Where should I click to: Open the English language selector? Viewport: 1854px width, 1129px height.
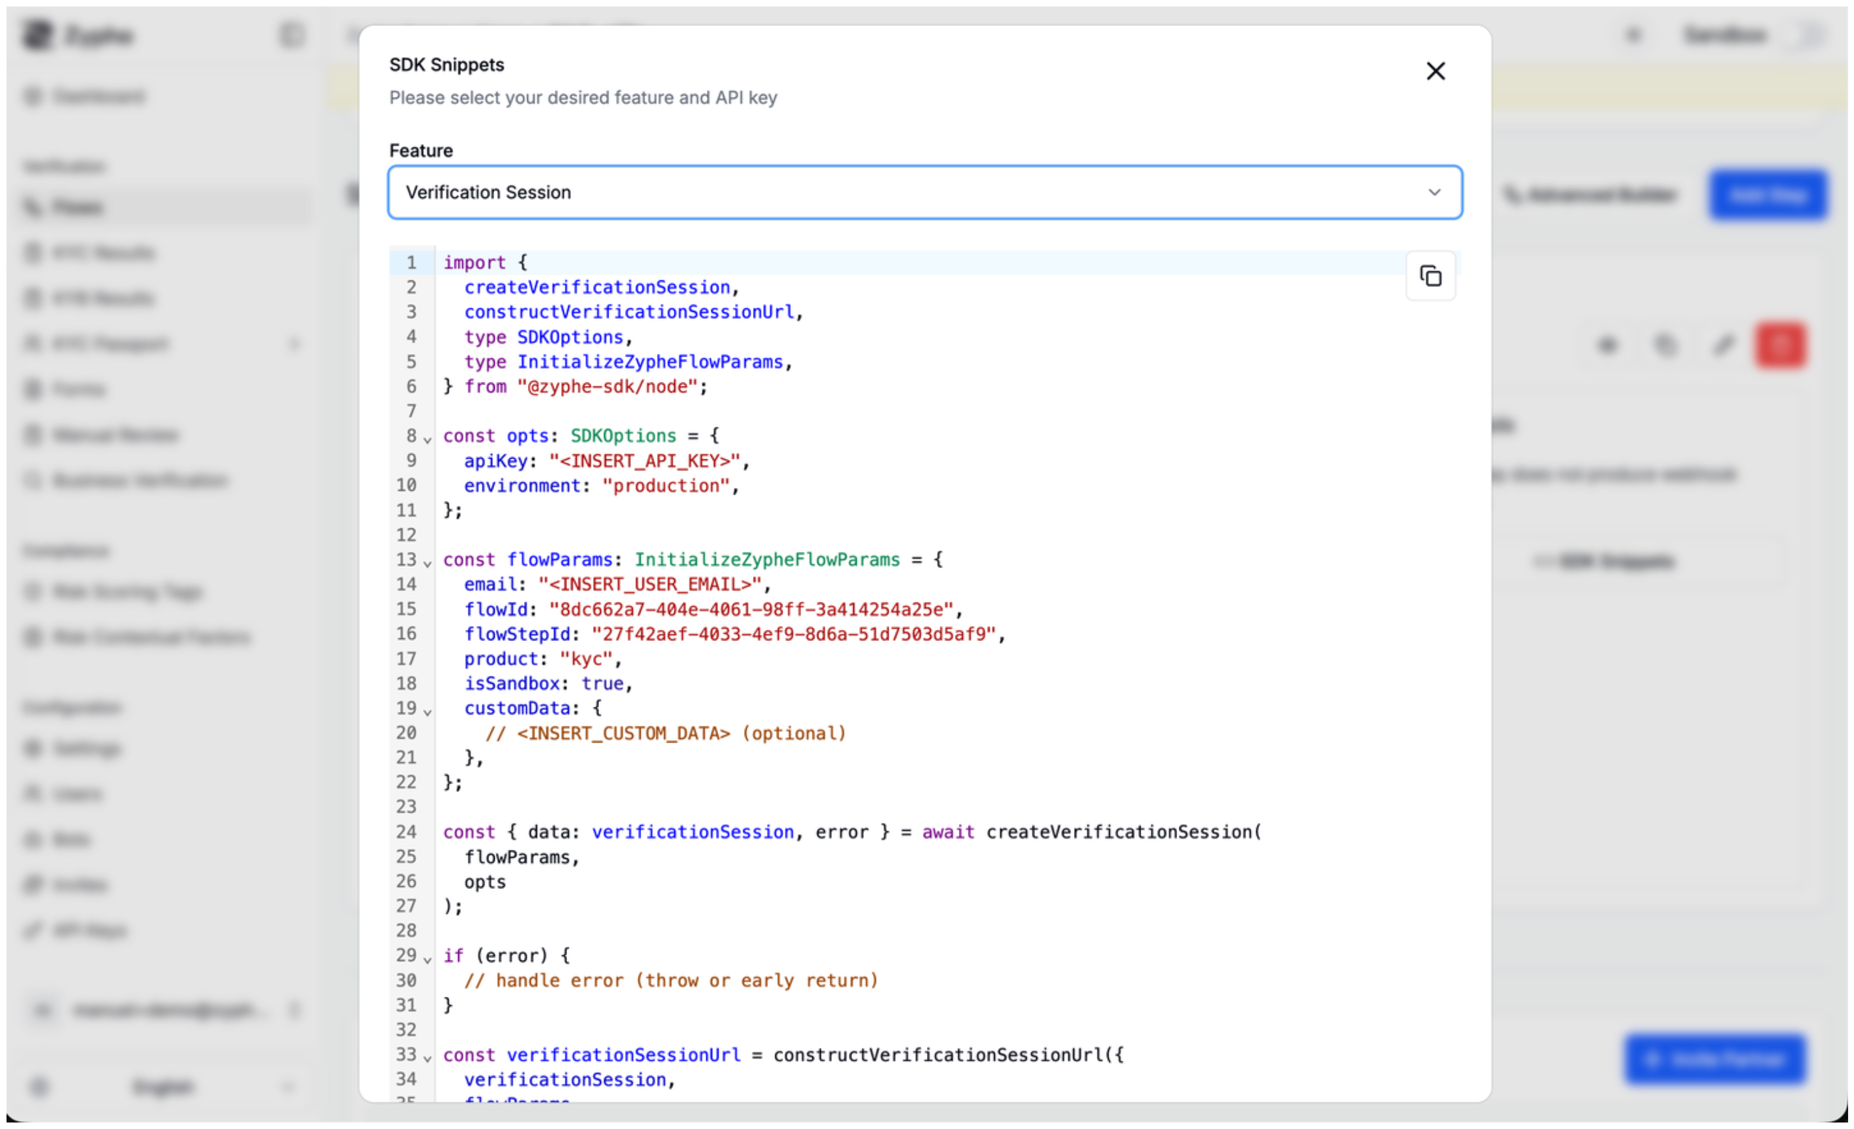tap(164, 1087)
